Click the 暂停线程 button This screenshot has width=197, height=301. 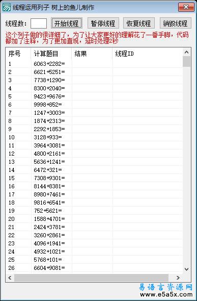(x=103, y=23)
